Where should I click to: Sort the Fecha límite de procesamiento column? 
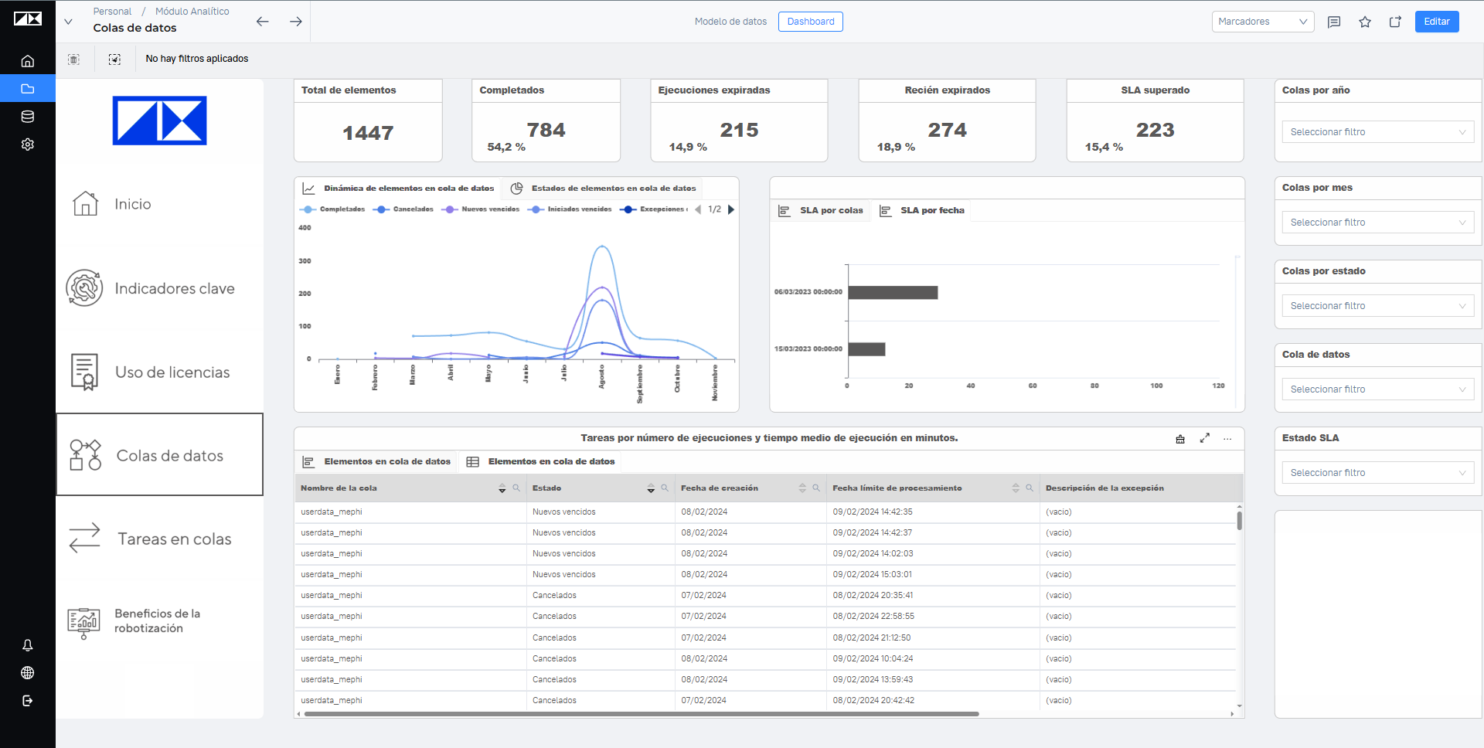(1016, 488)
